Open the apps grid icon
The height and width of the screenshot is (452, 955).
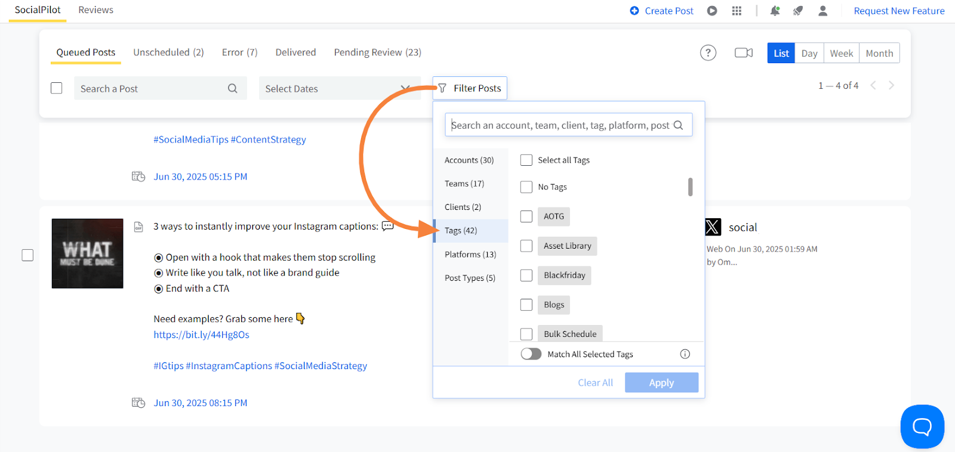coord(737,11)
